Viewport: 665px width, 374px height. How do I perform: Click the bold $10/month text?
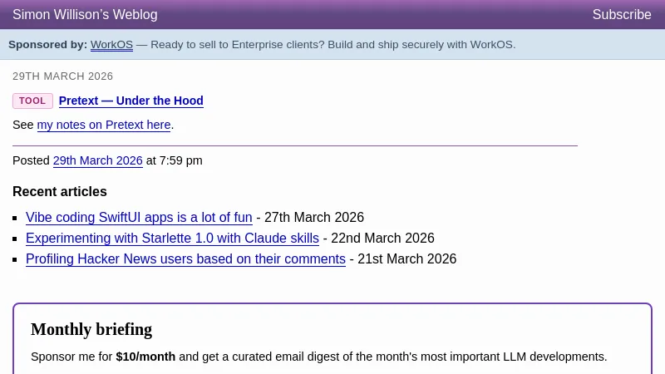(x=145, y=357)
